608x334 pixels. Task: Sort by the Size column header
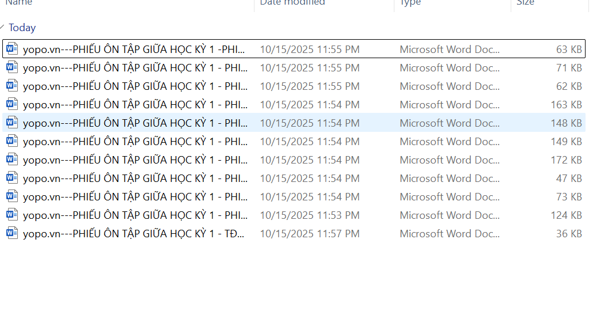[525, 3]
